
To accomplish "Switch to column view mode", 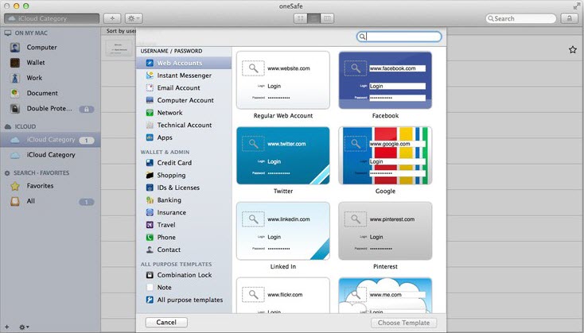I will click(327, 18).
